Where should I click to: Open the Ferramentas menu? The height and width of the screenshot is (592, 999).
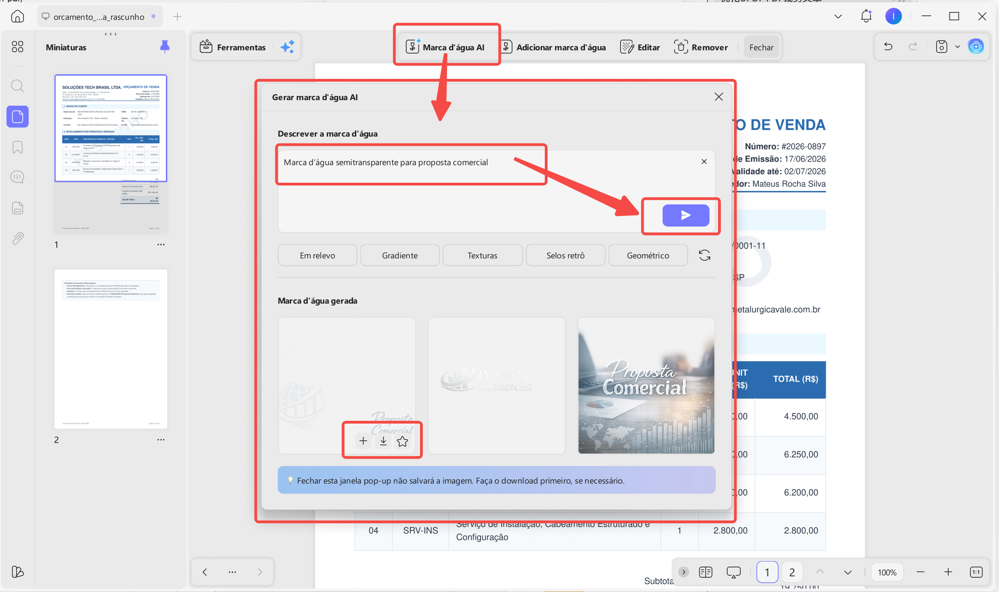(232, 47)
